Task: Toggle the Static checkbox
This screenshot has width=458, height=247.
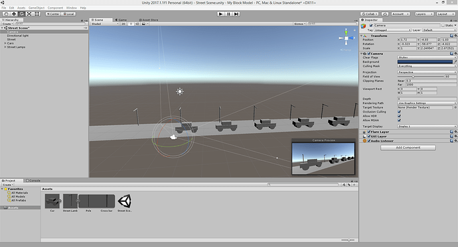Action: pyautogui.click(x=443, y=25)
